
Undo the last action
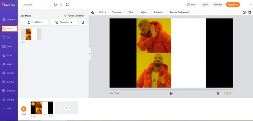pyautogui.click(x=55, y=5)
